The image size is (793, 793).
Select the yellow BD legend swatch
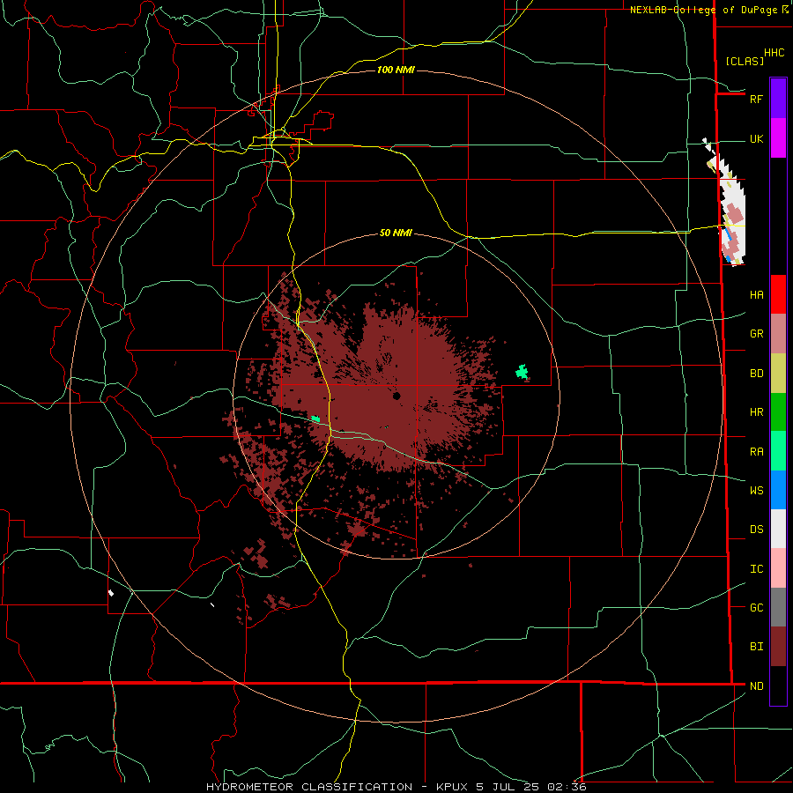click(778, 374)
